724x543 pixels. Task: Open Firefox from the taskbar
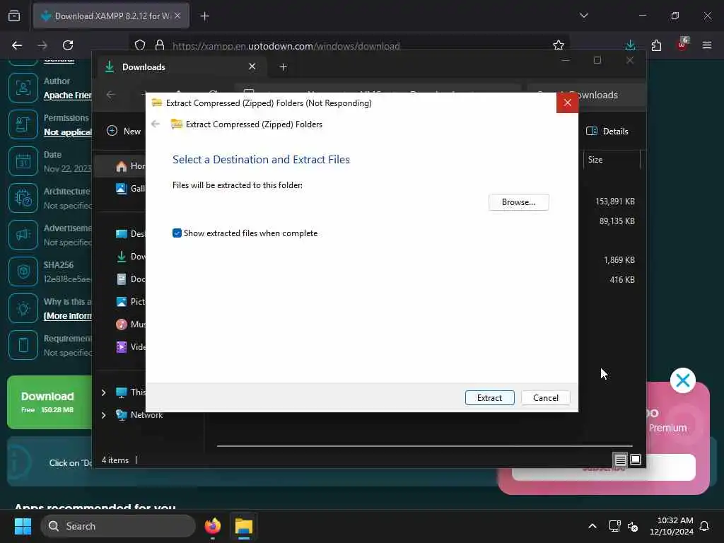tap(212, 526)
